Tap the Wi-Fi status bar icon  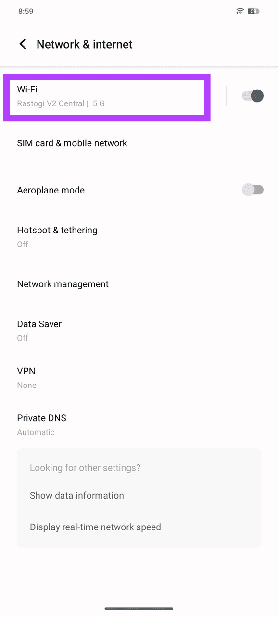click(240, 11)
